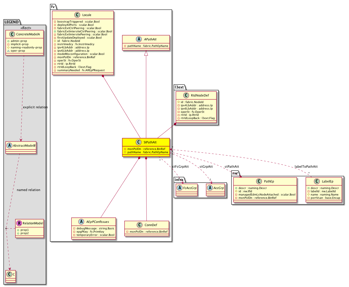349x287 pixels.
Task: Click the Locale class circle icon
Action: pyautogui.click(x=78, y=15)
